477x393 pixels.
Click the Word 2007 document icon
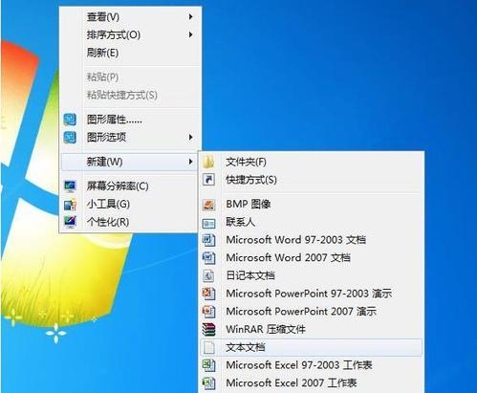pos(208,257)
